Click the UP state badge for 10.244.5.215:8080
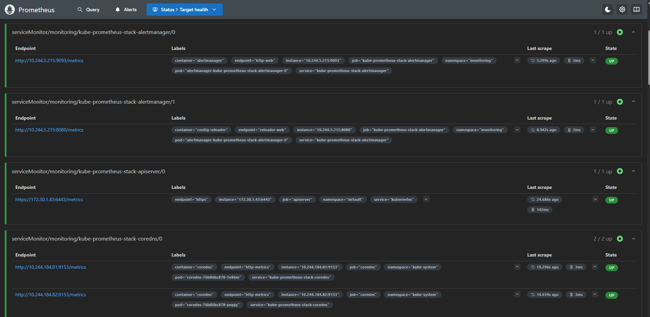The height and width of the screenshot is (317, 650). [612, 130]
